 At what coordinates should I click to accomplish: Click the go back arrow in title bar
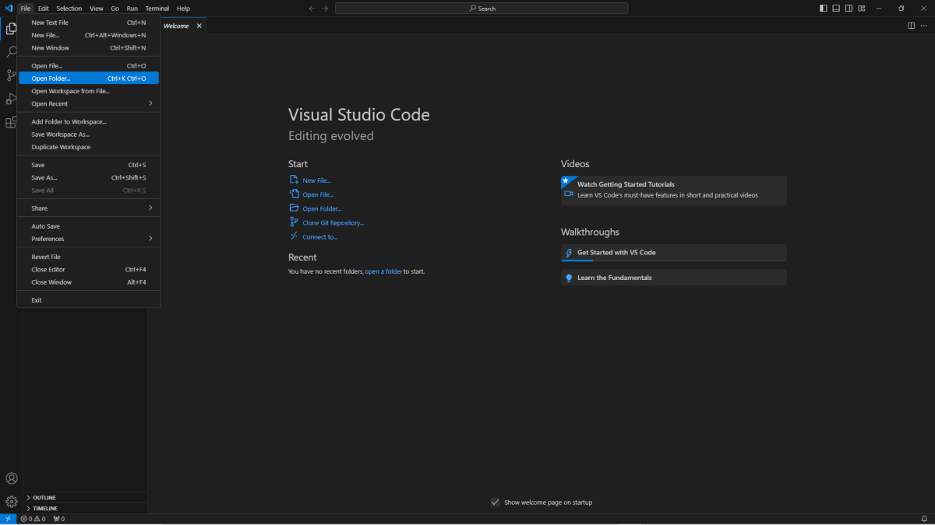pos(312,9)
